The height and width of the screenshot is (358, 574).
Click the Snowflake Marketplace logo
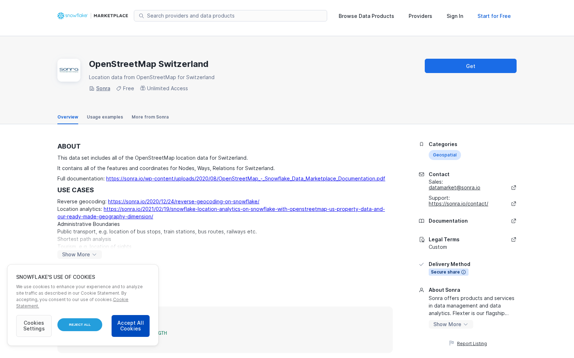click(x=93, y=16)
